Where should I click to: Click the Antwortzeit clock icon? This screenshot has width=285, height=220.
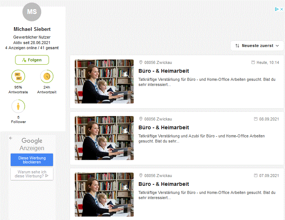[47, 76]
